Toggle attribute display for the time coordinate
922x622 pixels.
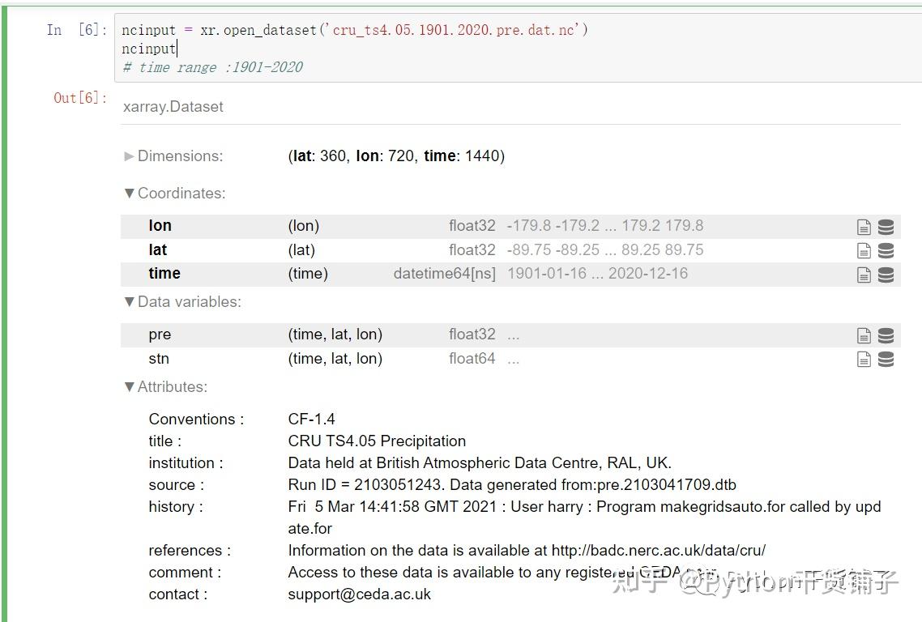point(864,274)
